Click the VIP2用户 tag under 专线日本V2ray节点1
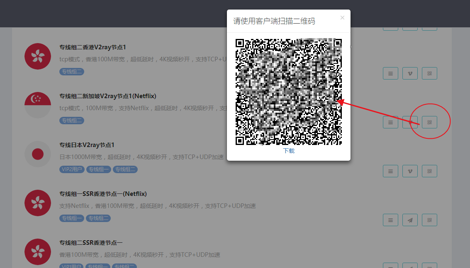Image resolution: width=470 pixels, height=268 pixels. coord(72,169)
